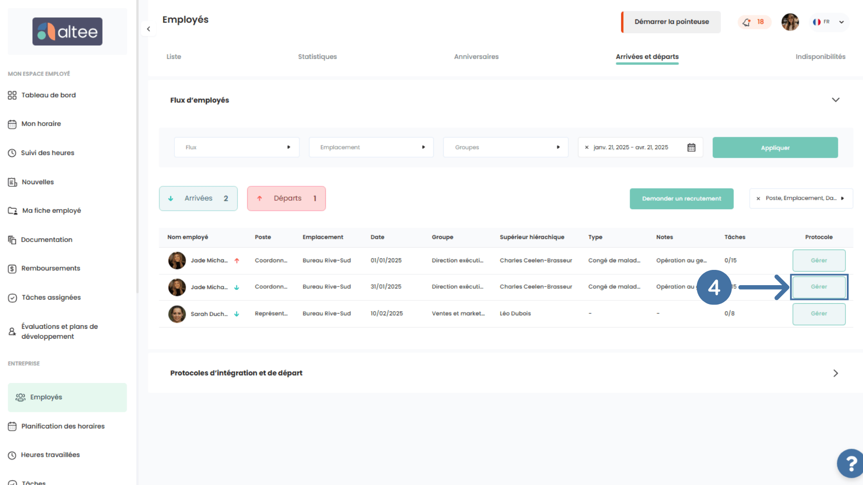The height and width of the screenshot is (485, 863).
Task: Click the Supérieur hiérarchique column header
Action: [532, 237]
